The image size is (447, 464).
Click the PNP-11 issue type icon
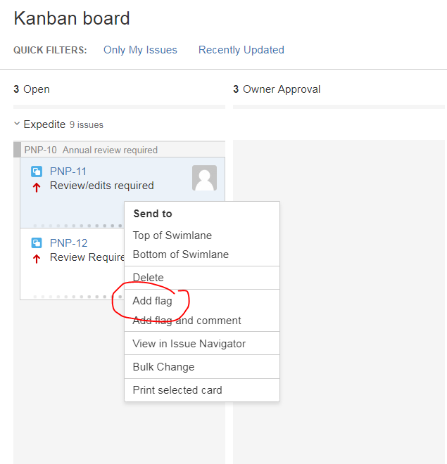click(x=37, y=172)
